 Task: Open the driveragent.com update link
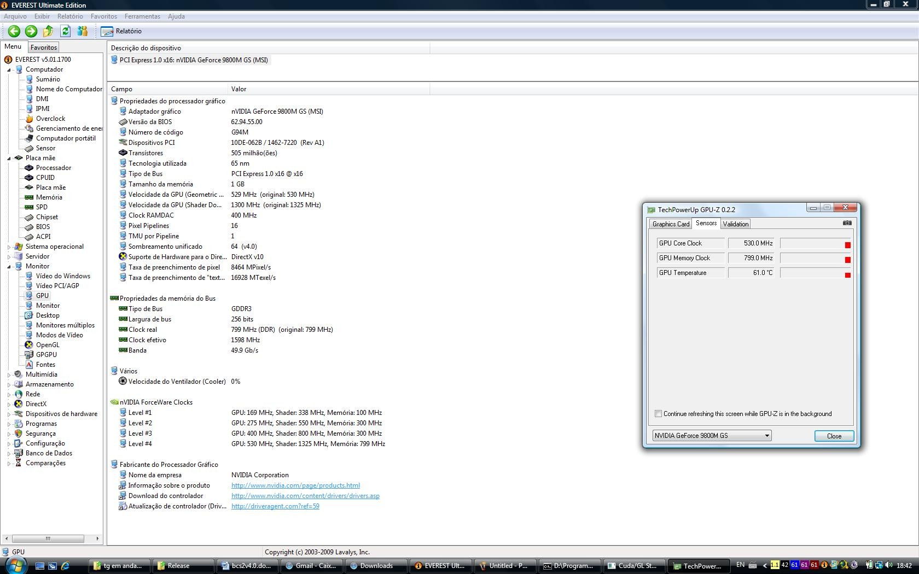point(275,506)
